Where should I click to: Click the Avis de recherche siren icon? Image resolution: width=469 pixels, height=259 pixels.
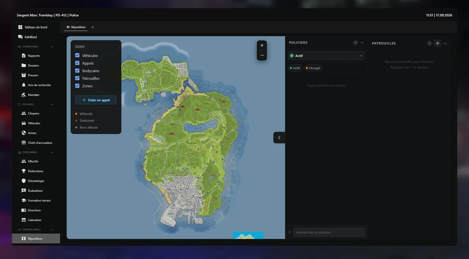pyautogui.click(x=24, y=85)
